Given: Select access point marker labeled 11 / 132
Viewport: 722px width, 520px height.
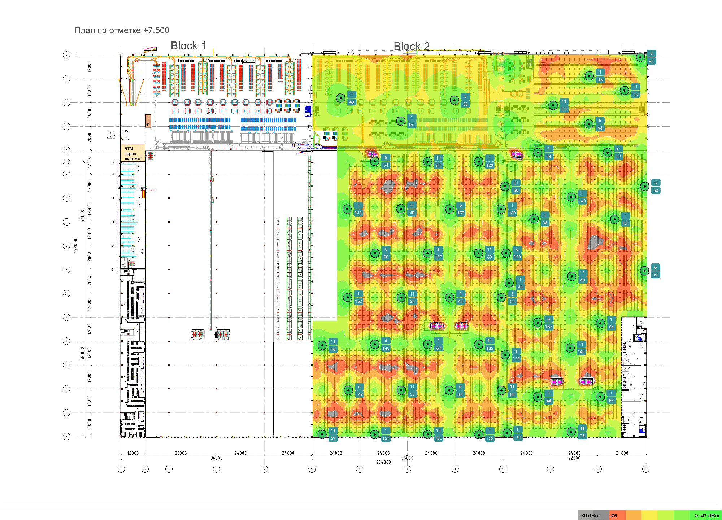Looking at the screenshot, I should (479, 344).
